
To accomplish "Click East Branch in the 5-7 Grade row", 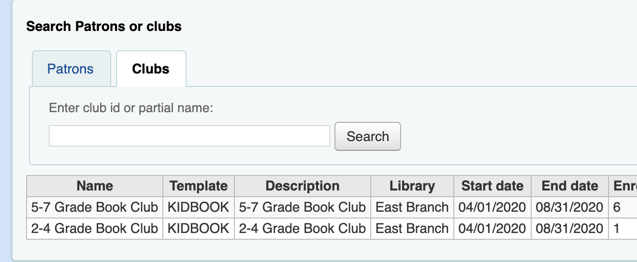I will point(412,207).
